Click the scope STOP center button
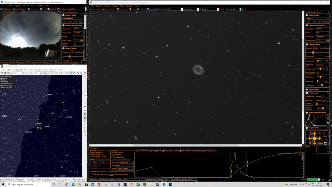 pyautogui.click(x=315, y=139)
